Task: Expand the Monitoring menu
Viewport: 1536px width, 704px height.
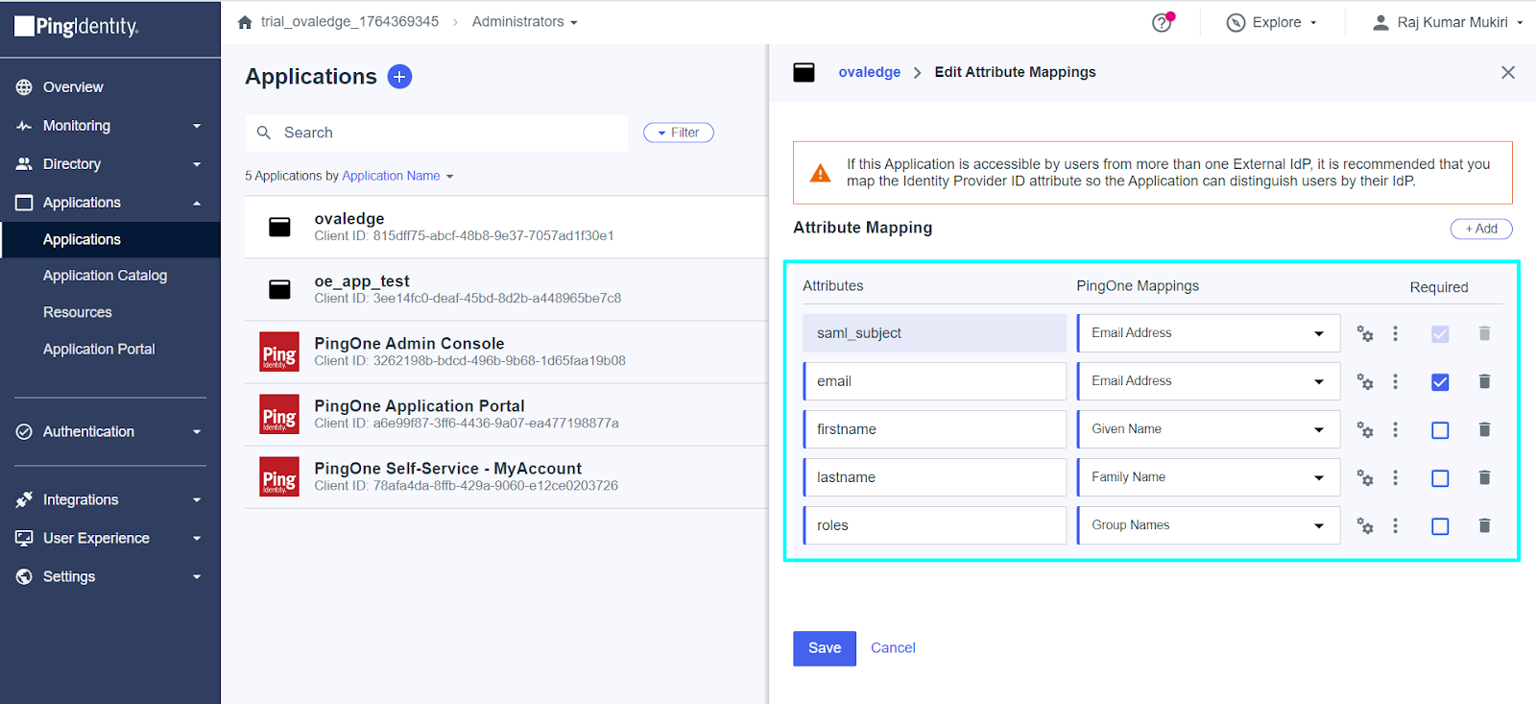Action: [x=110, y=126]
